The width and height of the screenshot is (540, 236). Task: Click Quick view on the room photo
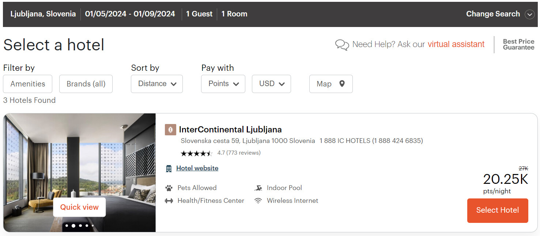(x=79, y=207)
